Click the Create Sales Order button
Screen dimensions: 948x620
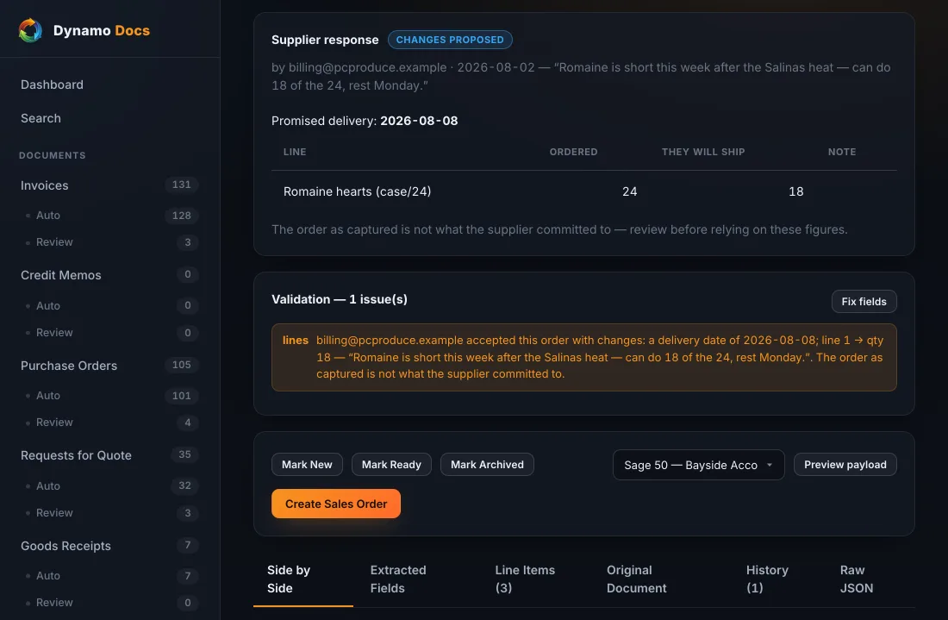click(335, 504)
